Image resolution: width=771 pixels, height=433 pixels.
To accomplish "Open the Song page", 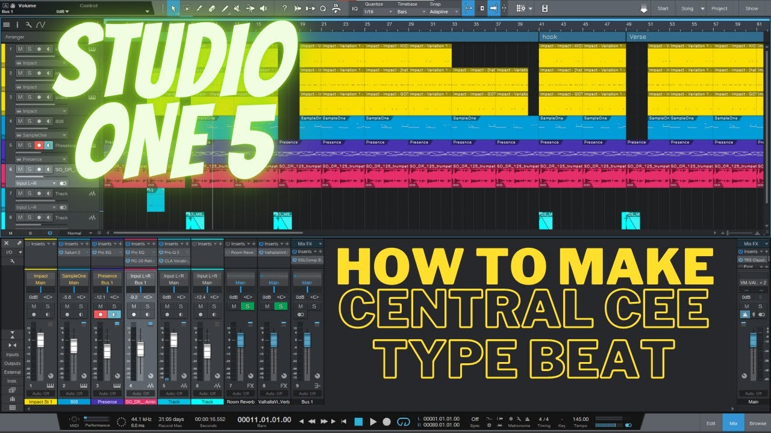I will [687, 8].
